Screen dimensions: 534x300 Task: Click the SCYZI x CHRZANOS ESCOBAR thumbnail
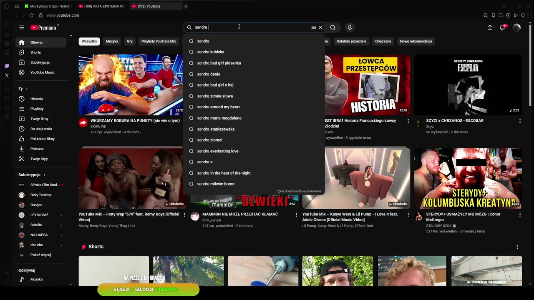pyautogui.click(x=468, y=85)
